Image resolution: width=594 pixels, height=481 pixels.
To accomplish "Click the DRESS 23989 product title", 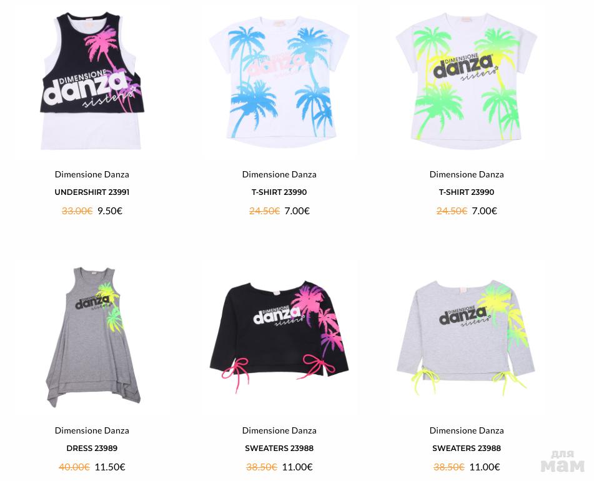I will pos(92,448).
